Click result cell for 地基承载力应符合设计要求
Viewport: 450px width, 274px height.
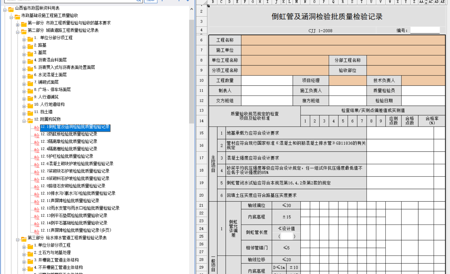coord(400,133)
